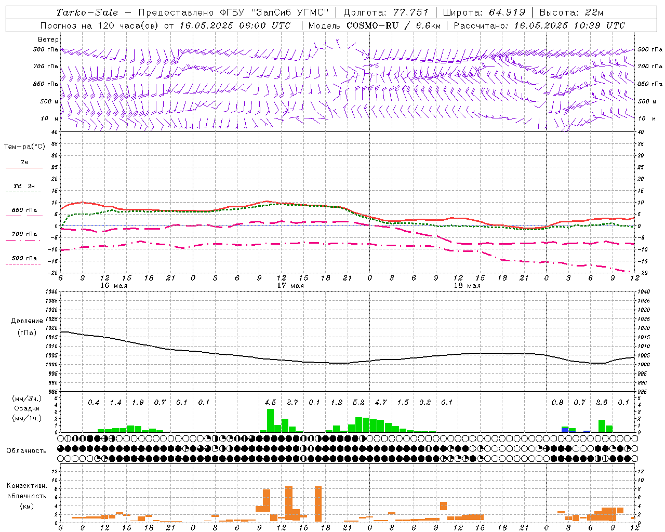Click the 500 гПа entry in the temperature legend
This screenshot has width=665, height=532.
[24, 258]
